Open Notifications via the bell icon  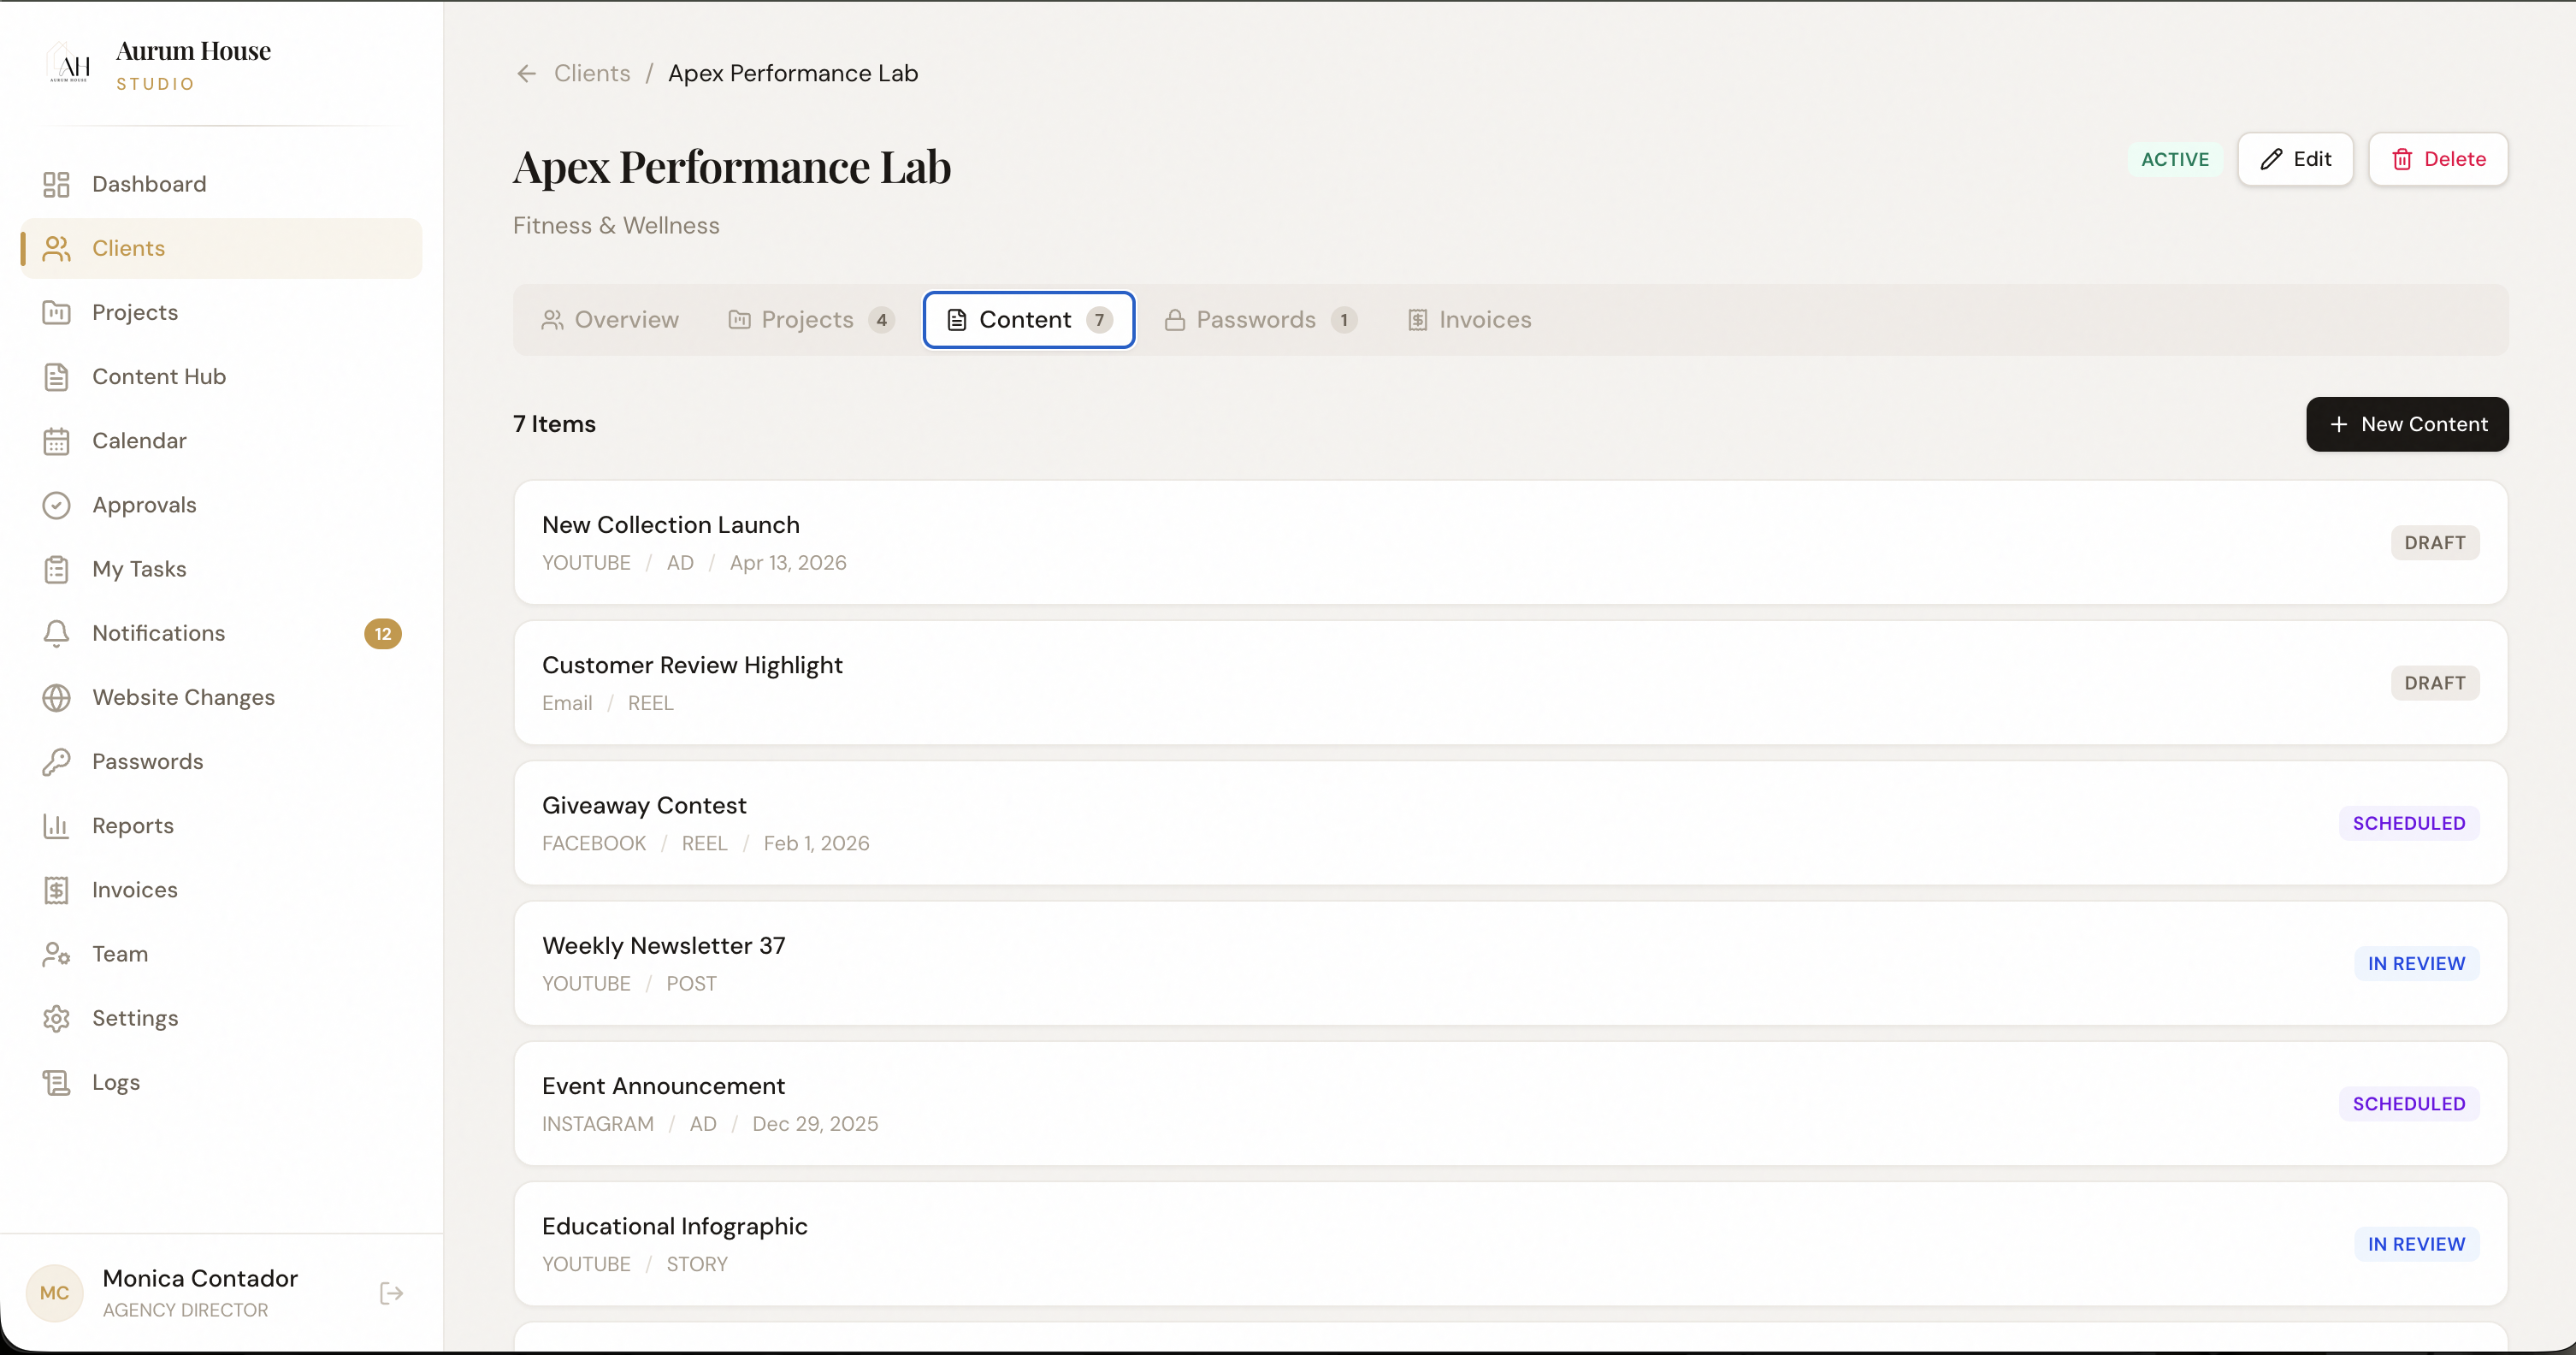click(57, 633)
